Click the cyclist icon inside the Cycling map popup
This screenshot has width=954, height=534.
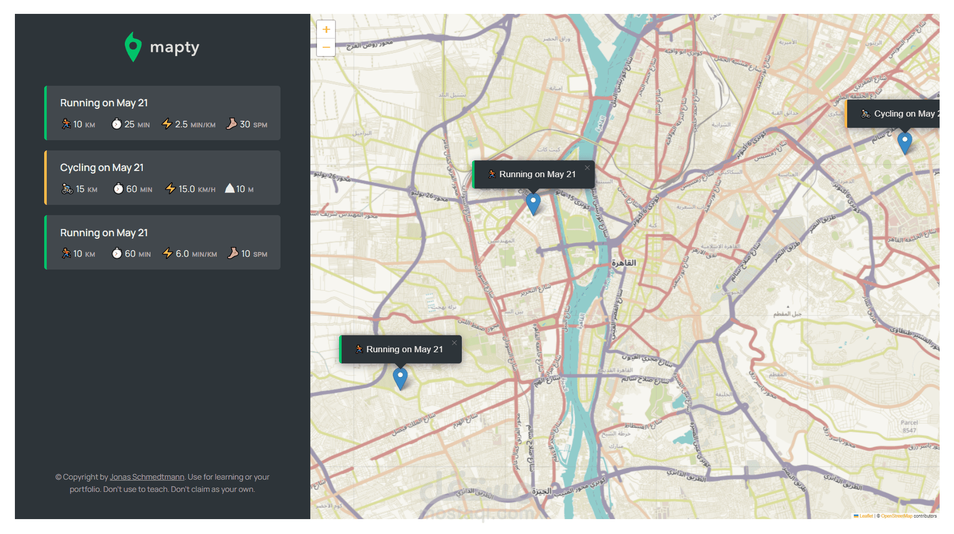(x=866, y=113)
